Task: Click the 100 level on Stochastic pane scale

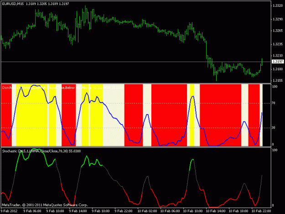Action: click(275, 150)
